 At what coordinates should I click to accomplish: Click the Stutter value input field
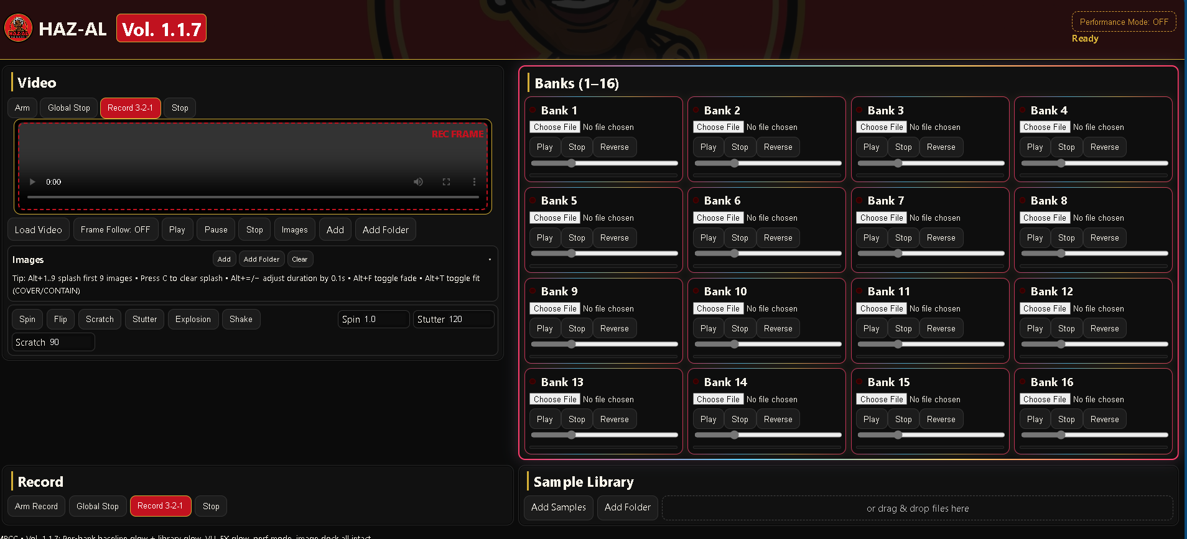click(453, 319)
